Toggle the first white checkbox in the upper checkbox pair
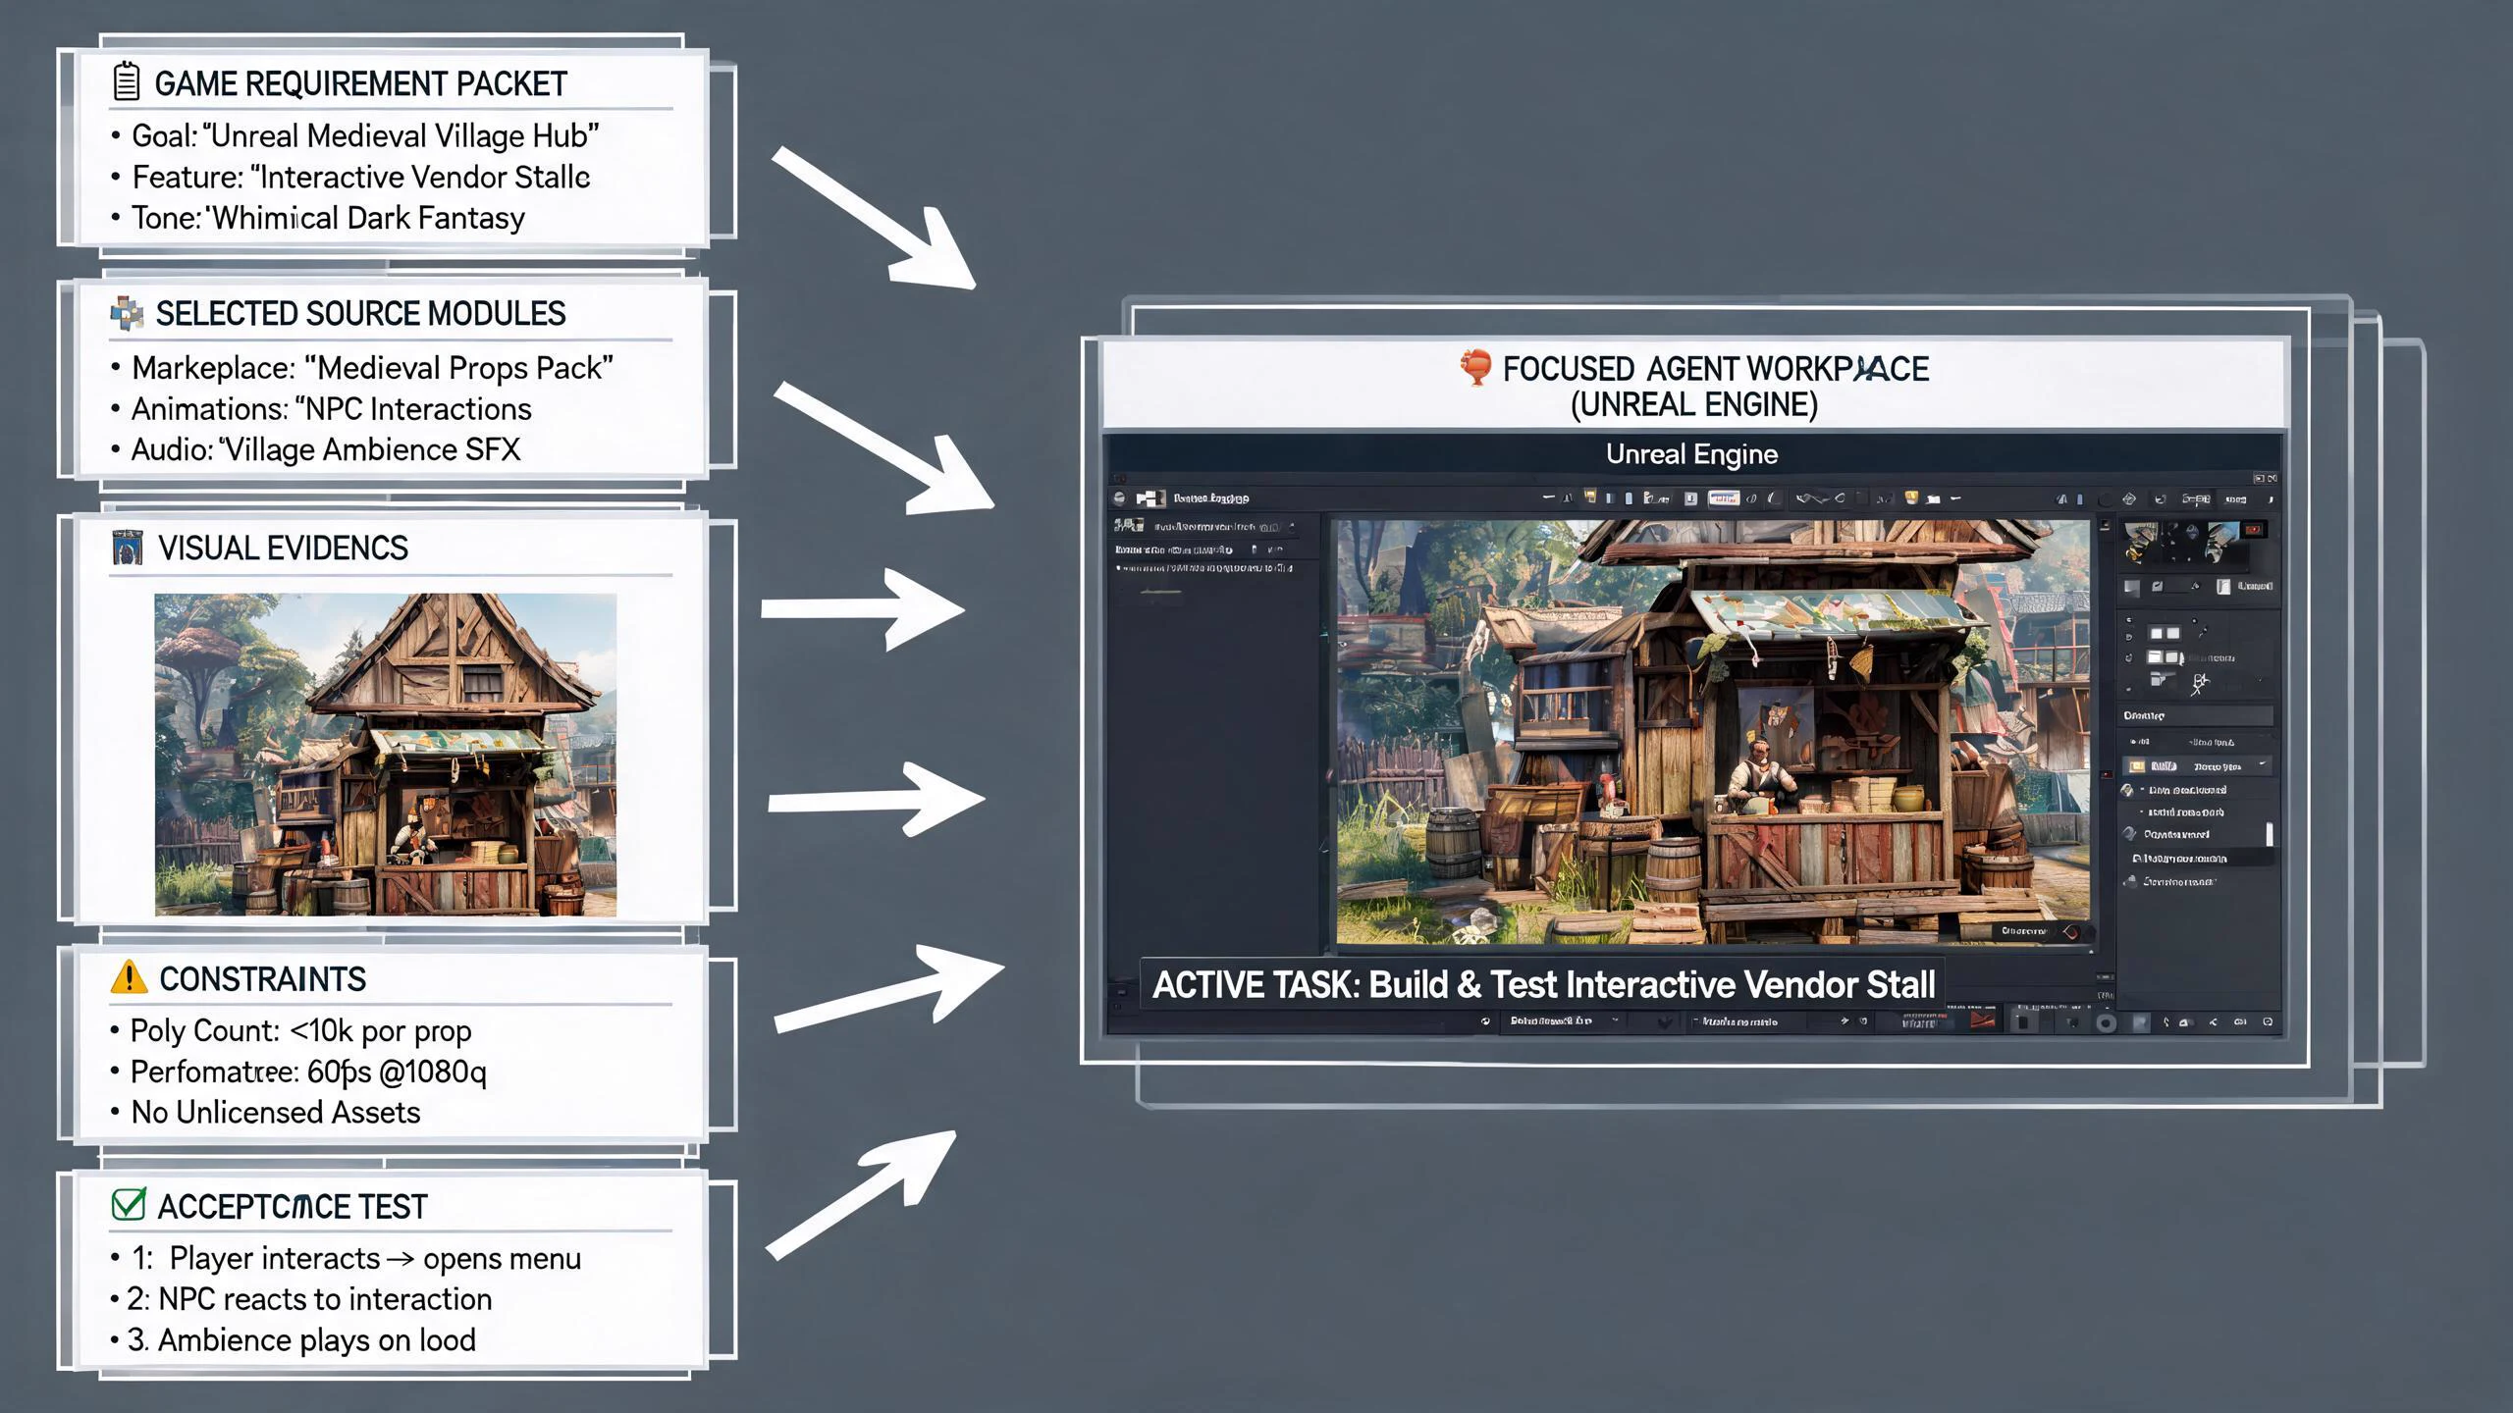 2157,634
